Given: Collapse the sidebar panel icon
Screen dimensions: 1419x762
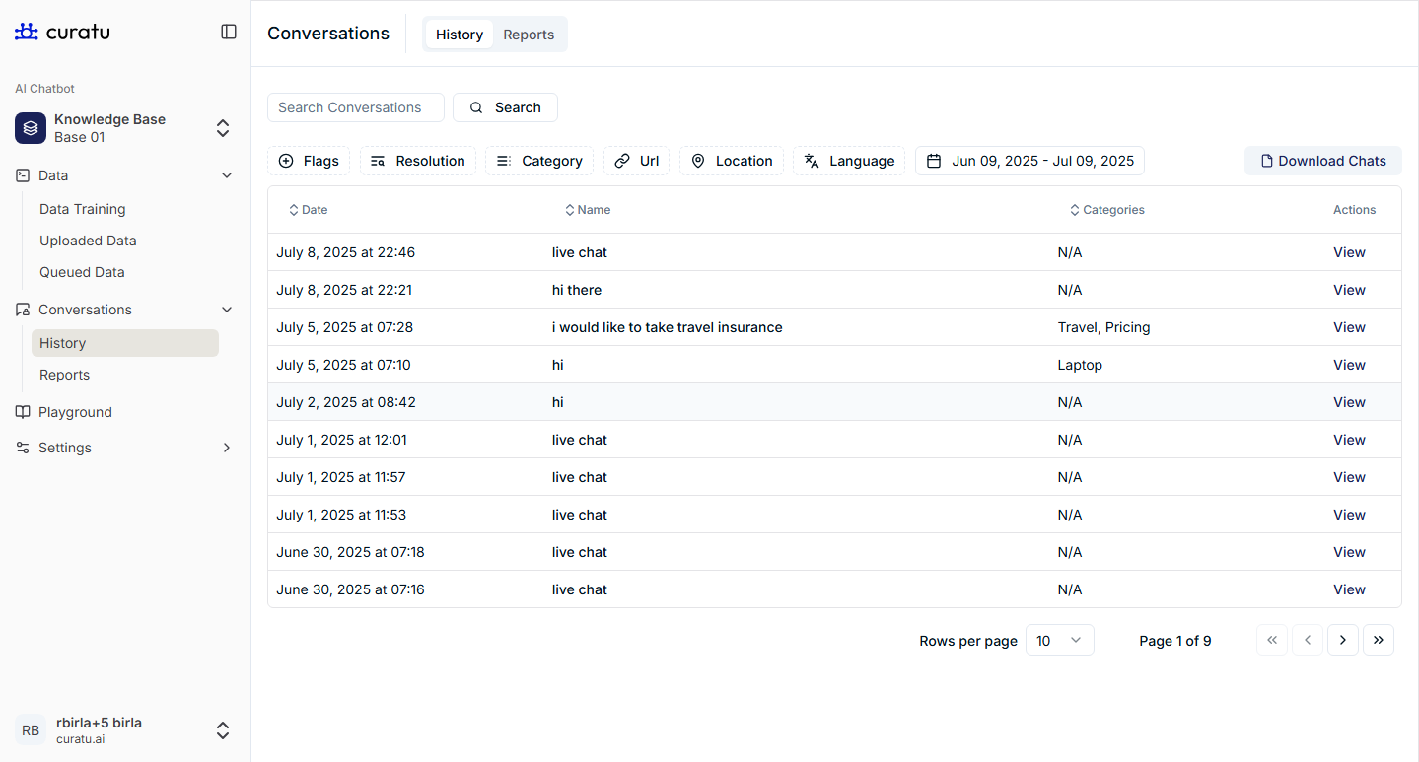Looking at the screenshot, I should [x=228, y=32].
